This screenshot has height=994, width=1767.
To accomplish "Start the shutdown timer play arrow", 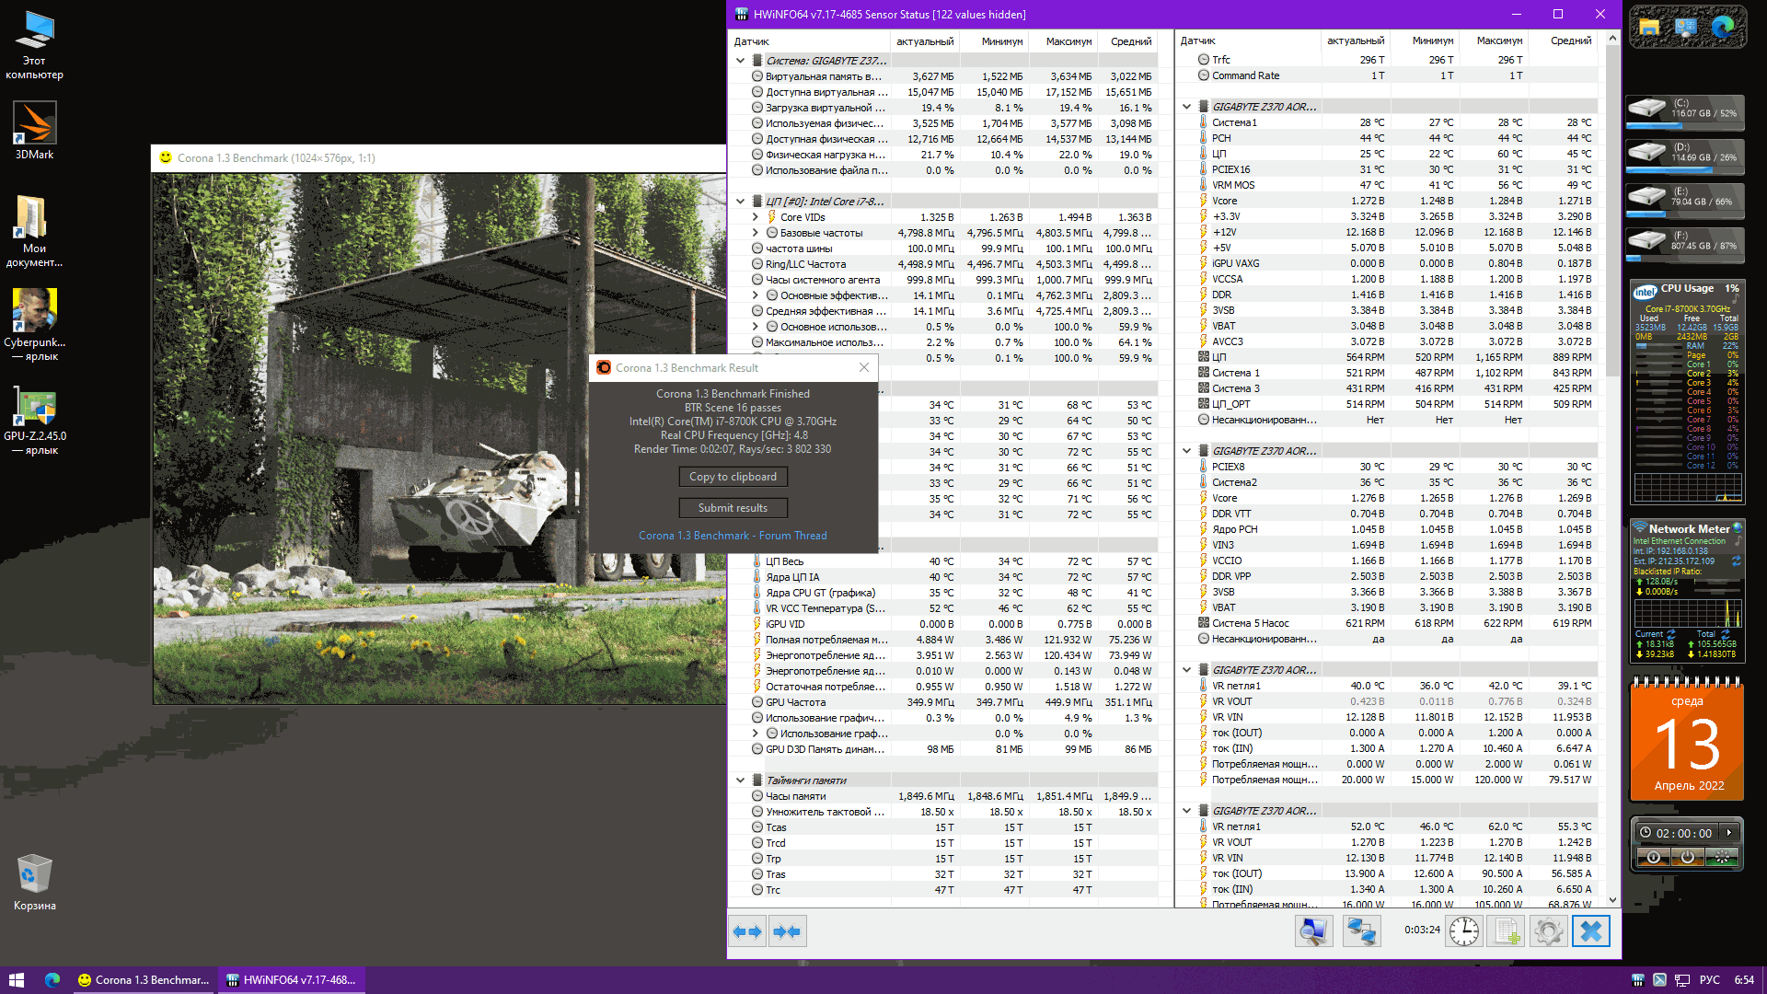I will click(x=1729, y=833).
